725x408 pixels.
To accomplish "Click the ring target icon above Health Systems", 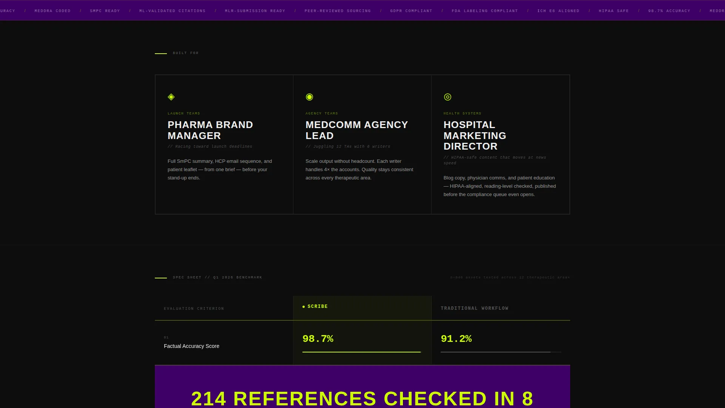I will tap(447, 97).
